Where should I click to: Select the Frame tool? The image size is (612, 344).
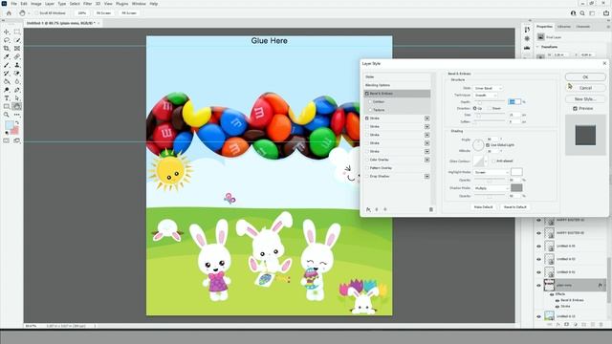pos(17,49)
